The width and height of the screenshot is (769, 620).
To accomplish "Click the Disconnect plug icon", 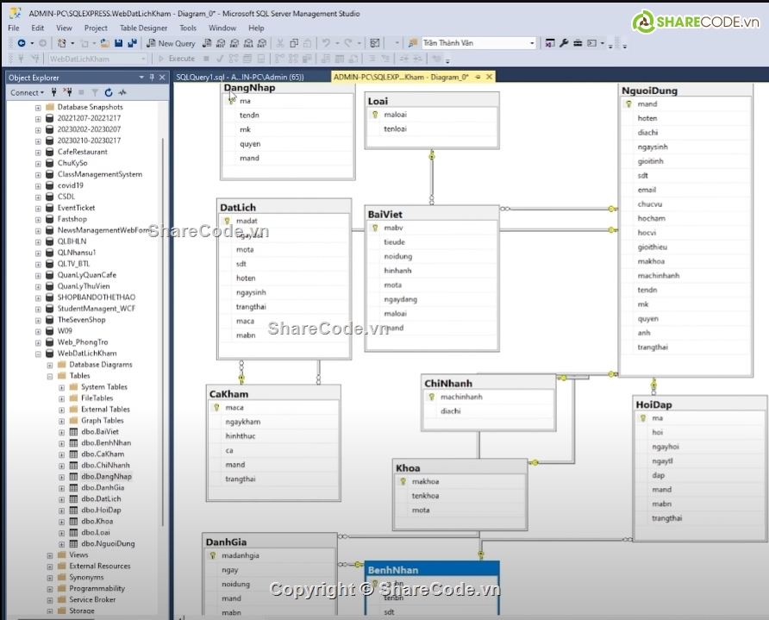I will (x=68, y=92).
